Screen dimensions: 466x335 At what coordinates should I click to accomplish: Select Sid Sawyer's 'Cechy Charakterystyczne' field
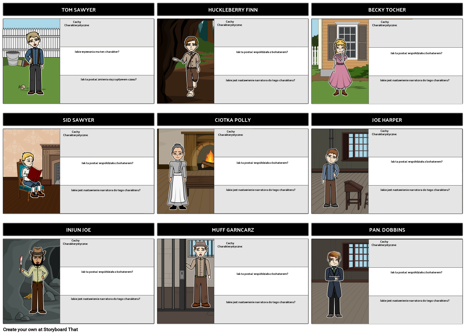pyautogui.click(x=107, y=143)
